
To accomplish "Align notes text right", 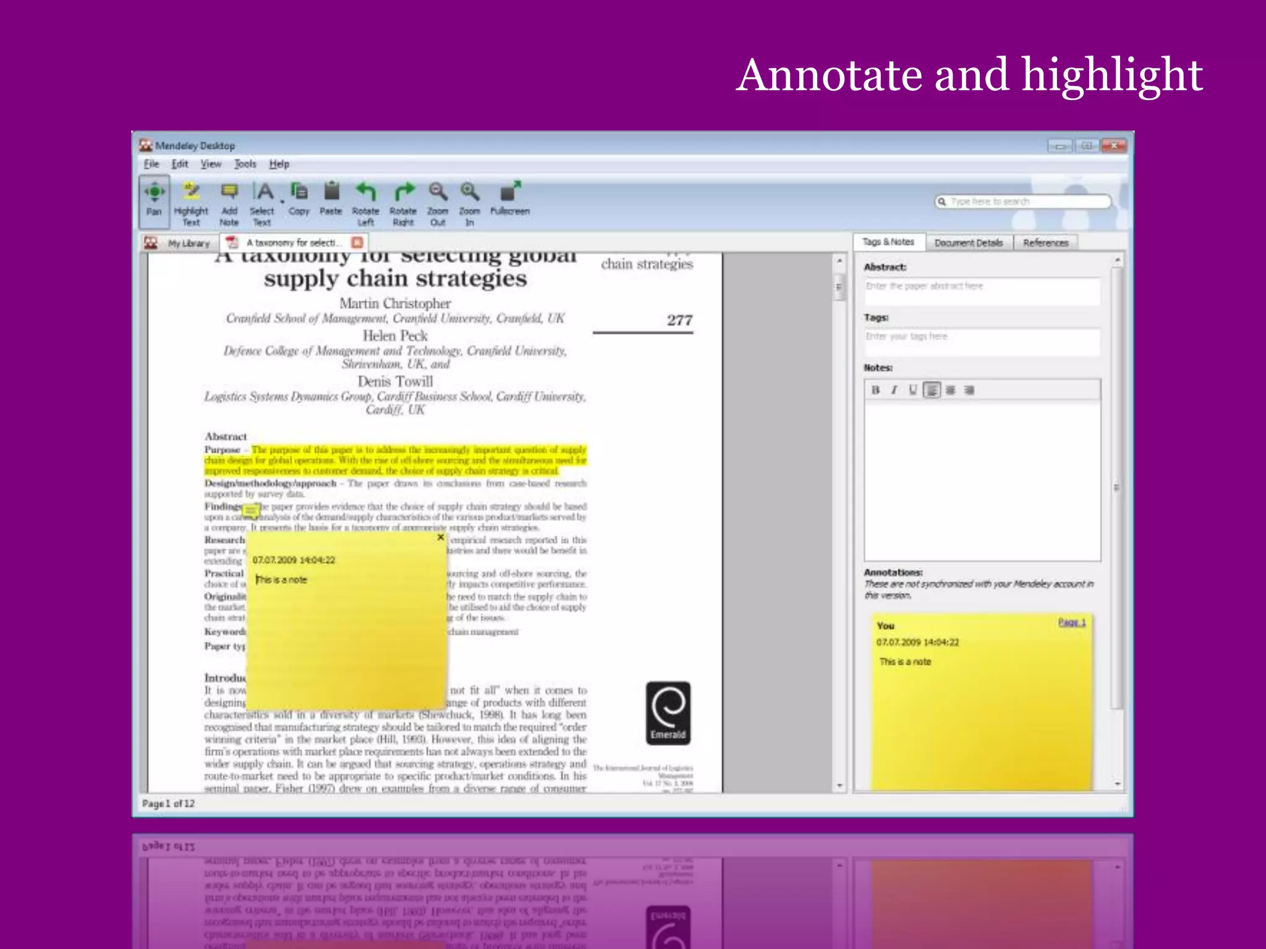I will [969, 390].
